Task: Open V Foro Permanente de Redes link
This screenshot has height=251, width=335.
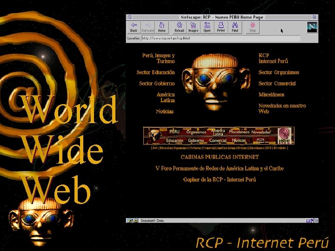Action: coord(220,168)
